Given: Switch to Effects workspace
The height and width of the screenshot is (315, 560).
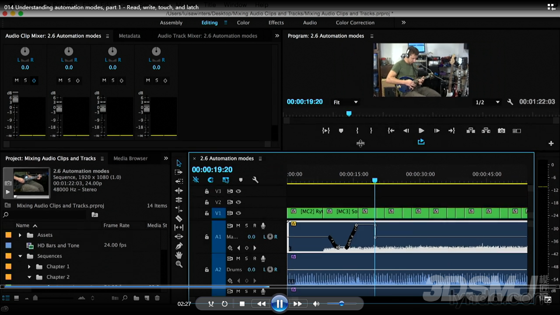Looking at the screenshot, I should (x=276, y=23).
